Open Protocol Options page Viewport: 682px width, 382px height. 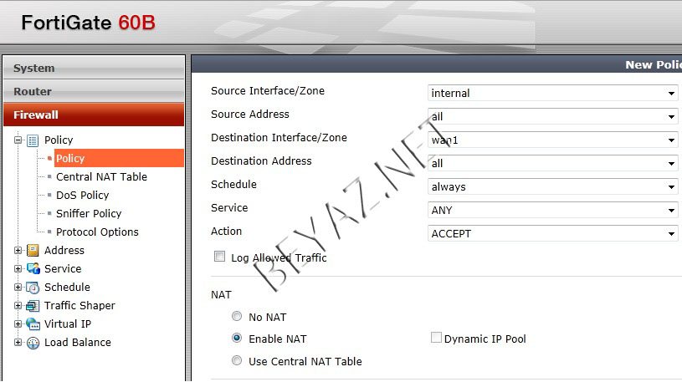[x=97, y=232]
